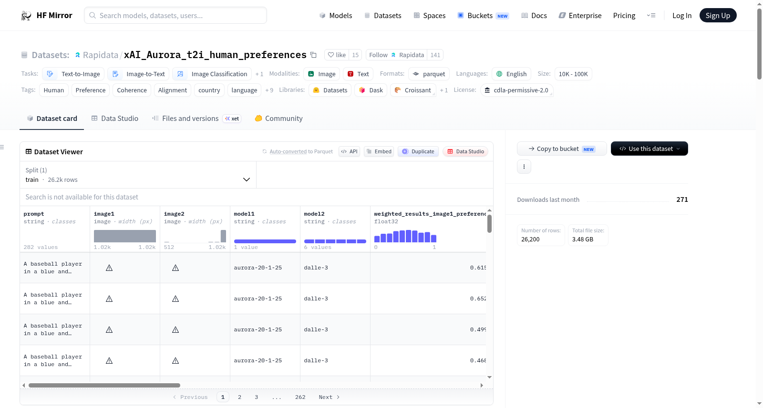Select the English language tag
Screen dimensions: 763x408
pos(511,74)
